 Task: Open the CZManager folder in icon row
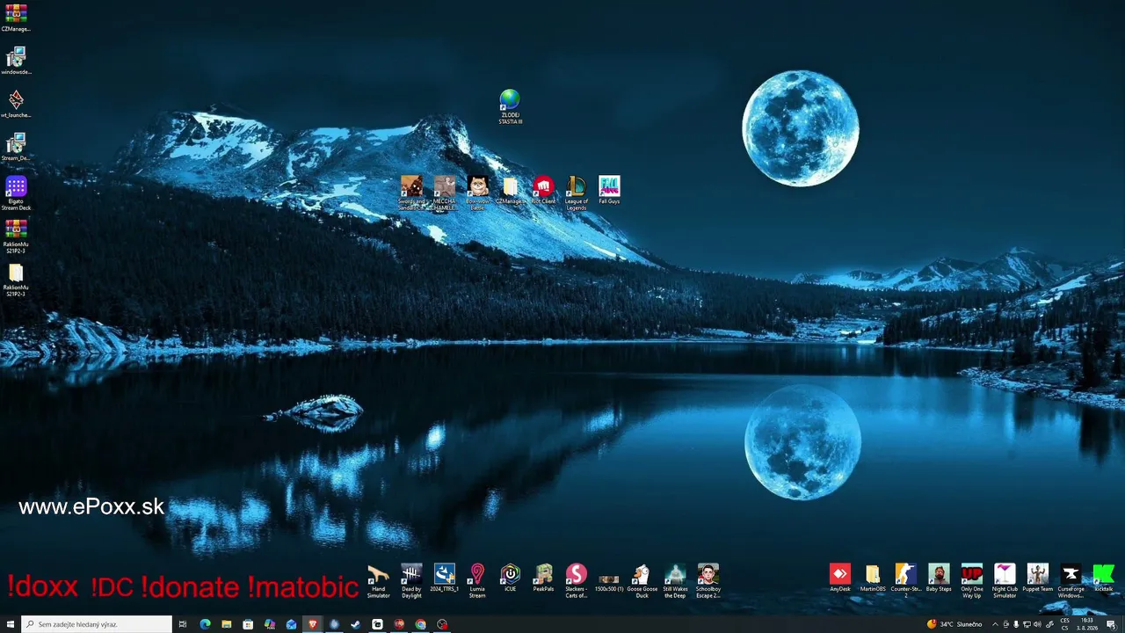(x=511, y=190)
